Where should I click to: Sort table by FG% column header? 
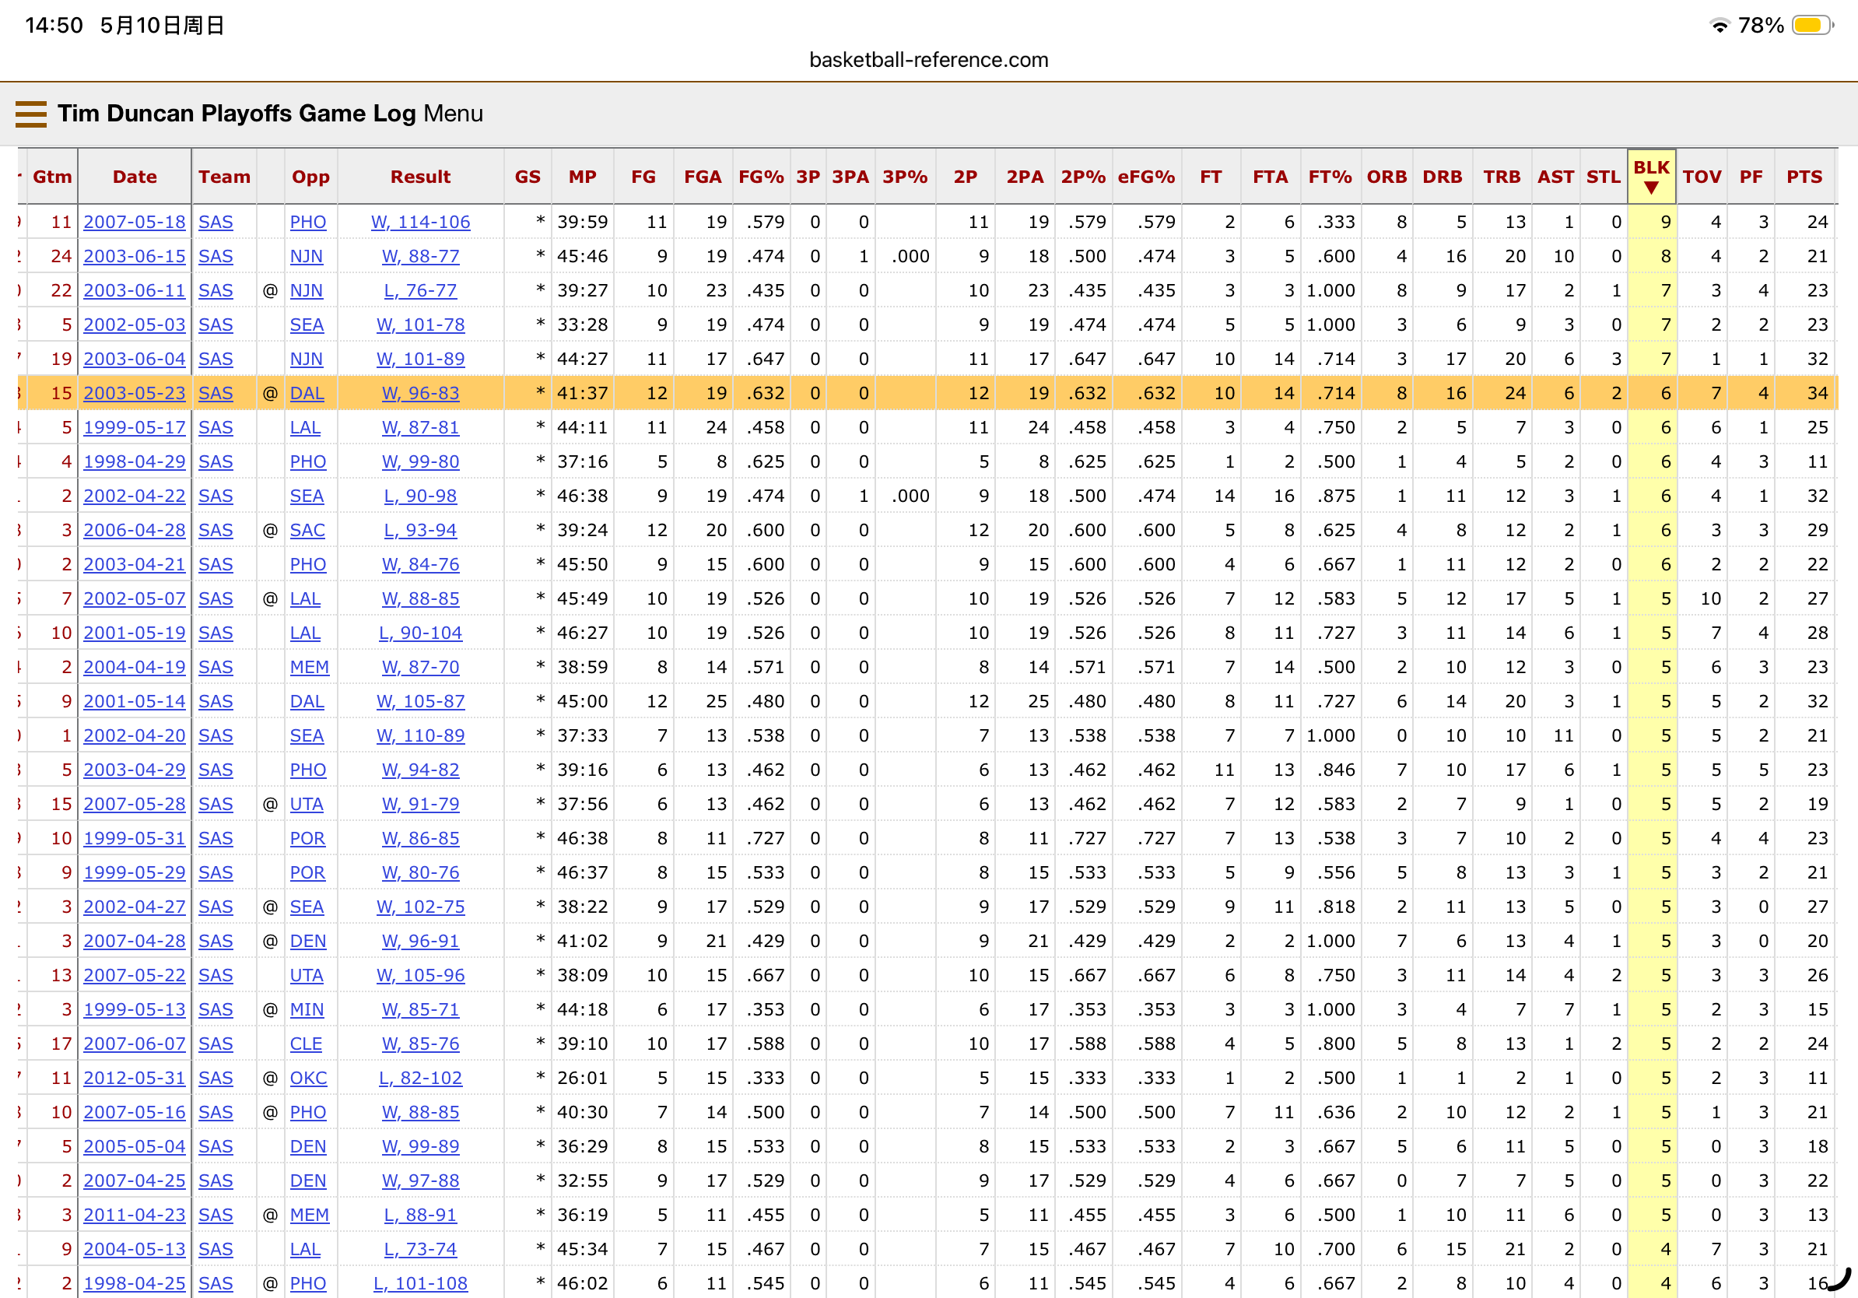click(761, 177)
